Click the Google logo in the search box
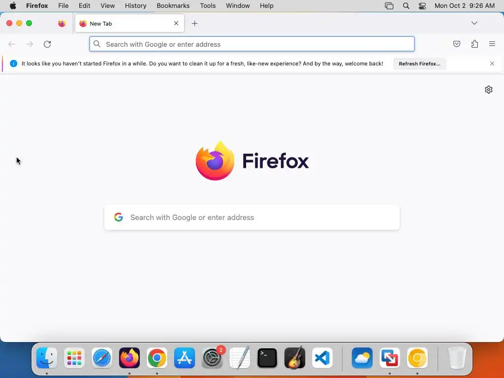The width and height of the screenshot is (504, 378). (119, 217)
